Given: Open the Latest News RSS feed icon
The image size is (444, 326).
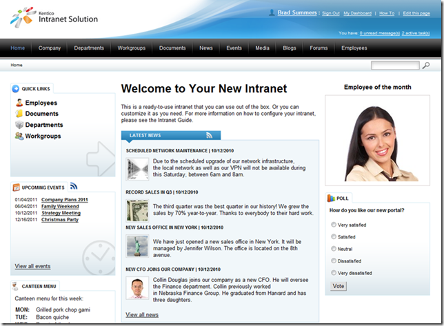Looking at the screenshot, I should 210,136.
